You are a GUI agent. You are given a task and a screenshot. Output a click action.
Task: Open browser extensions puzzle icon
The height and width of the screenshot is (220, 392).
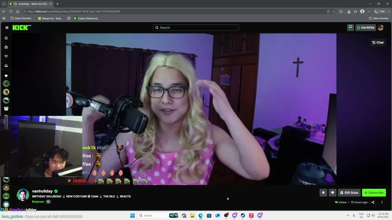point(341,12)
